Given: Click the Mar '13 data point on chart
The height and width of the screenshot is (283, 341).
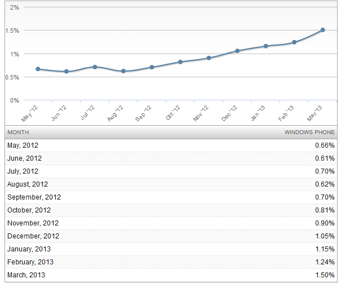Looking at the screenshot, I should coord(323,30).
